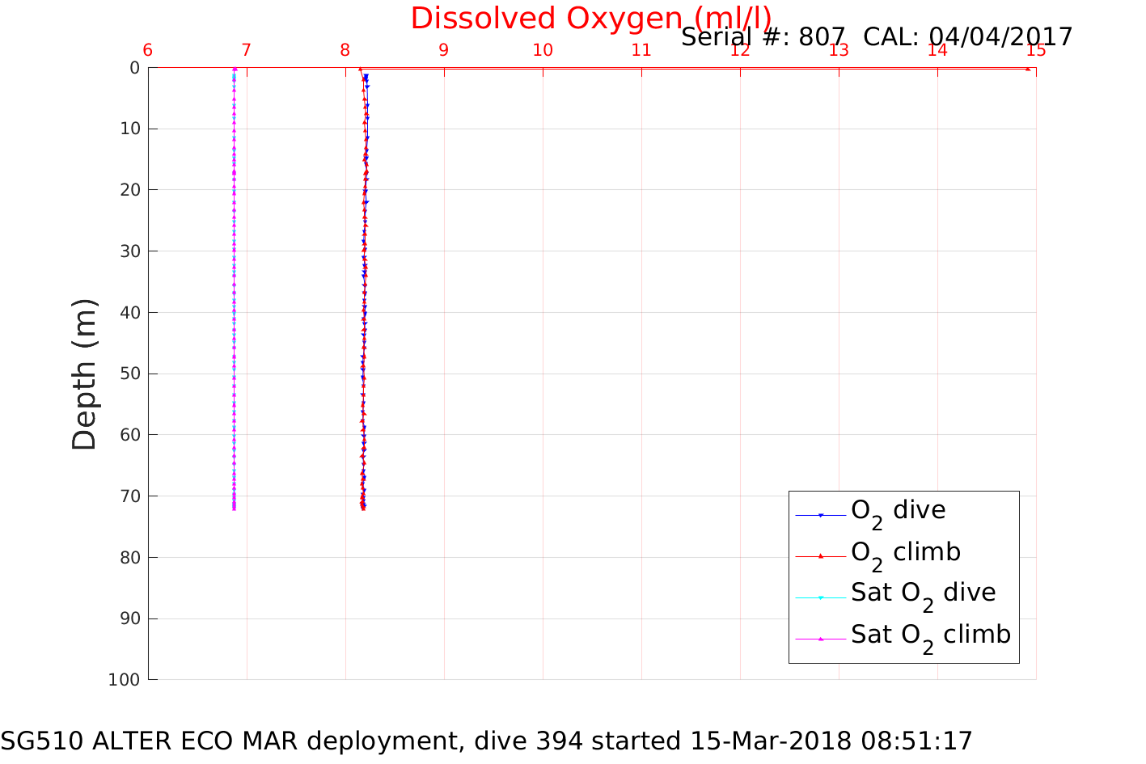Click the SG510 ALTER ECO MAR deployment caption
1146x764 pixels.
(486, 741)
